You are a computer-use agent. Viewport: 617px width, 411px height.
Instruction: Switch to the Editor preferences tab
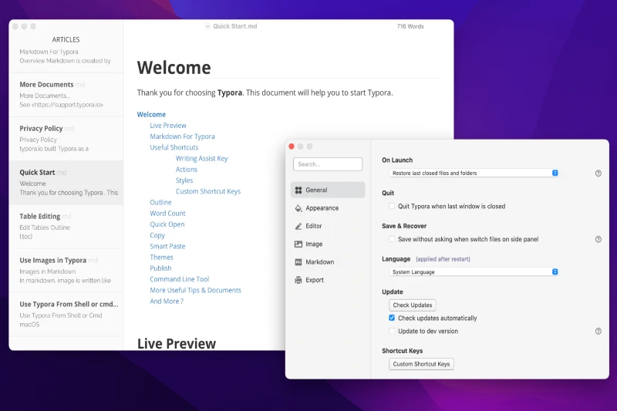tap(328, 226)
